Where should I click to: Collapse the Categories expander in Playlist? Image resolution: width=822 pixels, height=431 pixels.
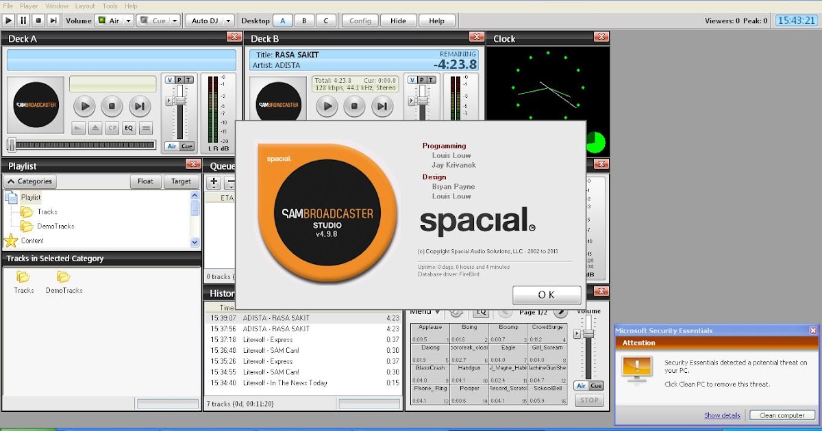coord(30,181)
